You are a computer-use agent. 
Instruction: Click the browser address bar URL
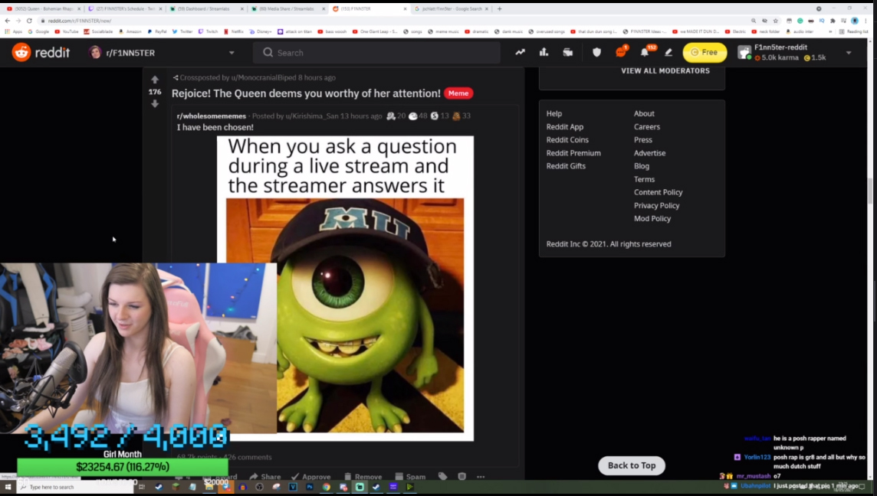pyautogui.click(x=80, y=21)
